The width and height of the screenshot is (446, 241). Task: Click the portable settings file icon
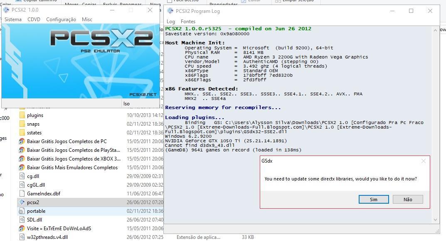click(22, 211)
